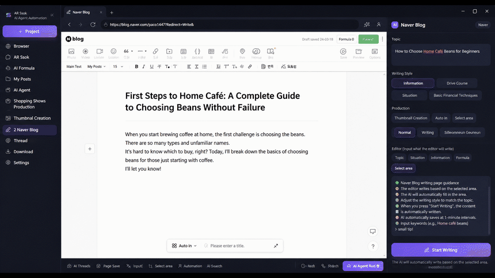The image size is (495, 278).
Task: Toggle strikethrough formatting
Action: coord(159,67)
